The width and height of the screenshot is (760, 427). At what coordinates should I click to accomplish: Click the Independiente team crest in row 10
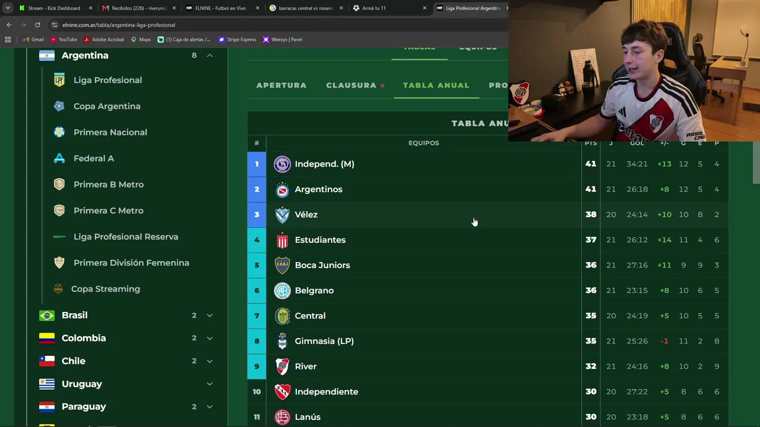282,391
